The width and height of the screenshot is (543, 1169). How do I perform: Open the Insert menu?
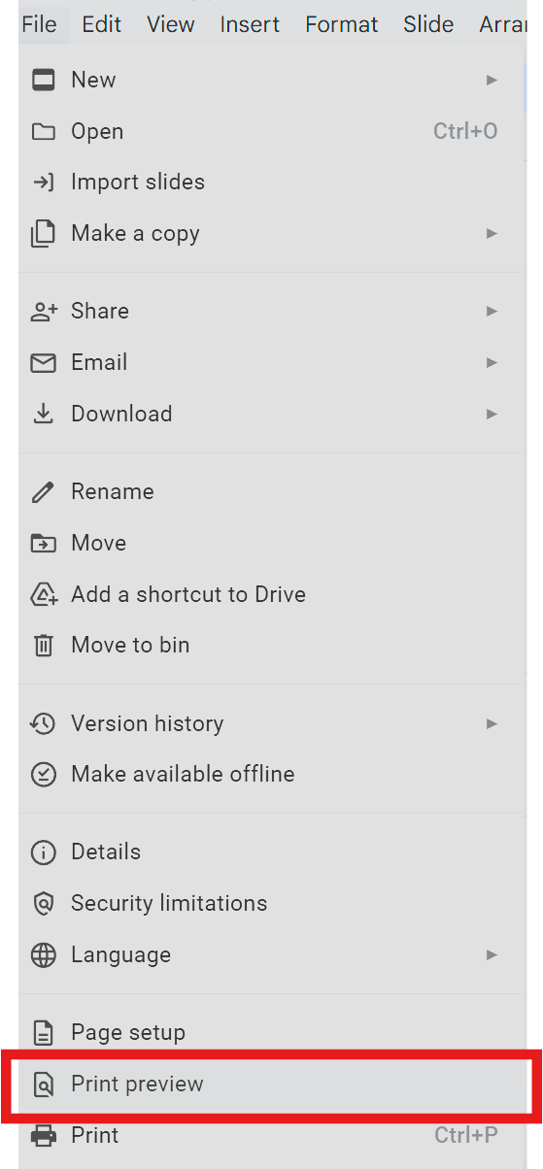(250, 24)
